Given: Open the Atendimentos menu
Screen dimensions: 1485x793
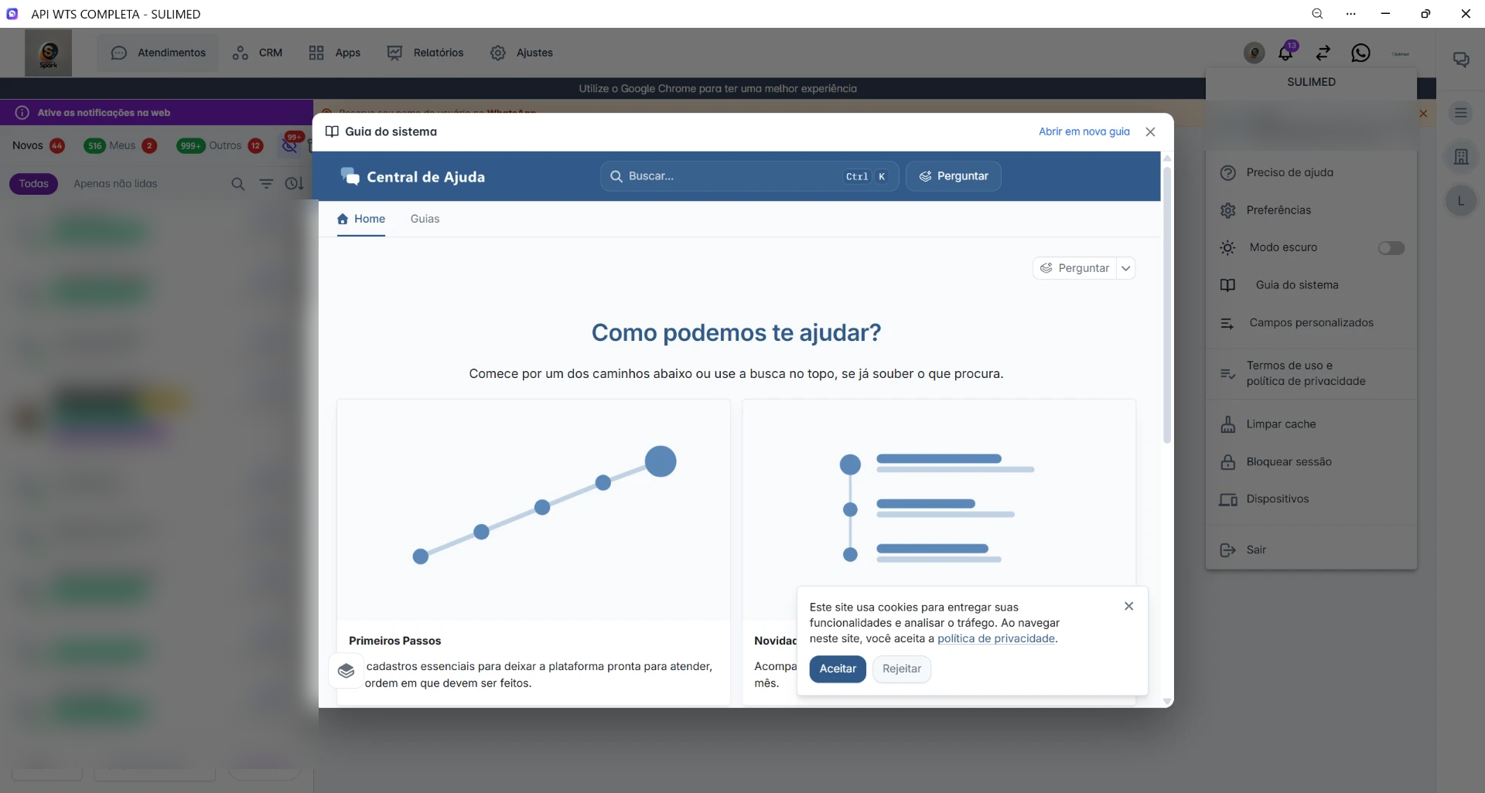Looking at the screenshot, I should pyautogui.click(x=158, y=53).
